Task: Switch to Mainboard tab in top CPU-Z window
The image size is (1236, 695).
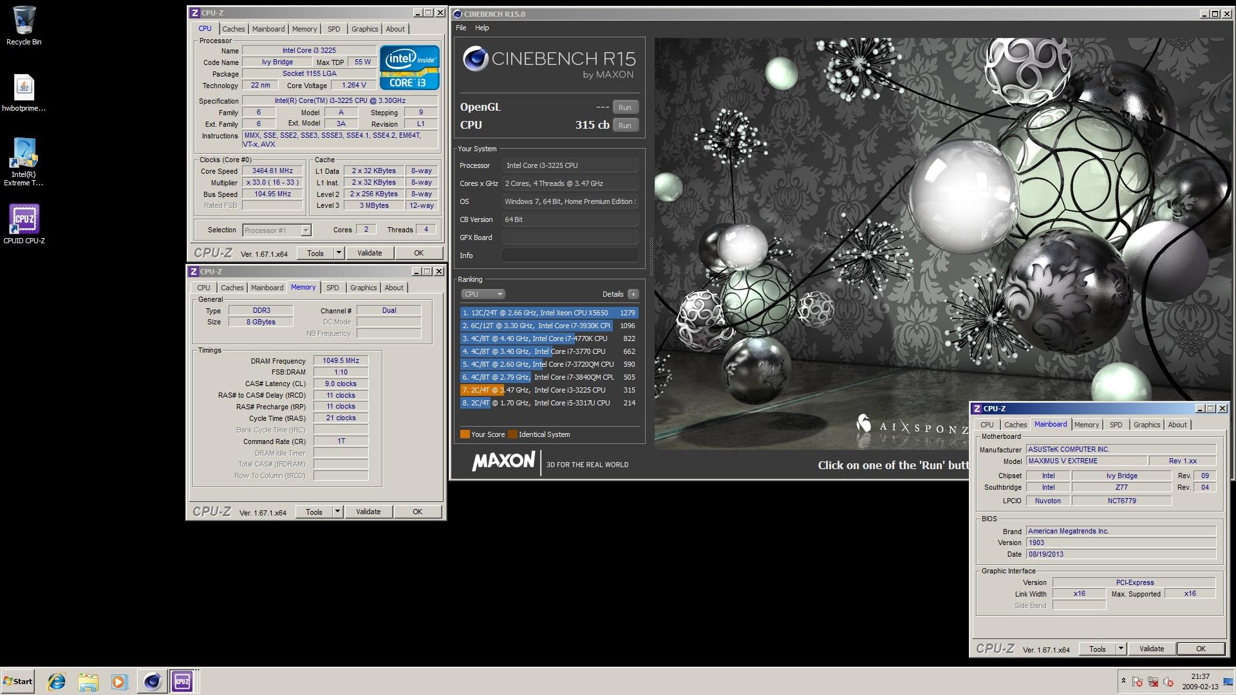Action: pos(268,29)
